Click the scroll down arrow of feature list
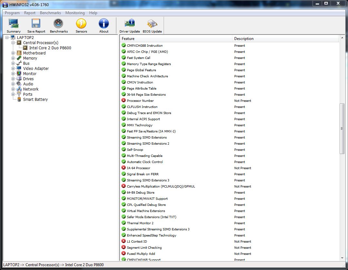348x270 pixels. pyautogui.click(x=342, y=258)
